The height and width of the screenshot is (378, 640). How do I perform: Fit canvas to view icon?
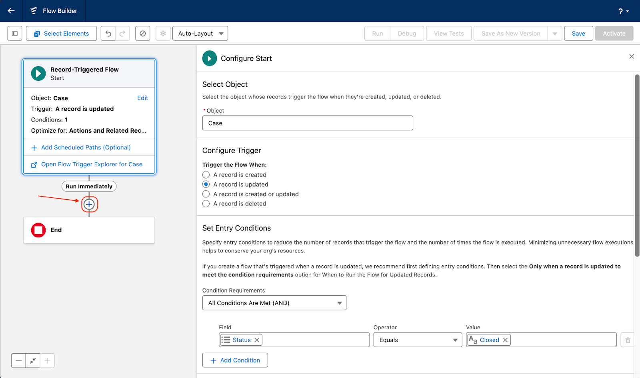click(x=33, y=361)
